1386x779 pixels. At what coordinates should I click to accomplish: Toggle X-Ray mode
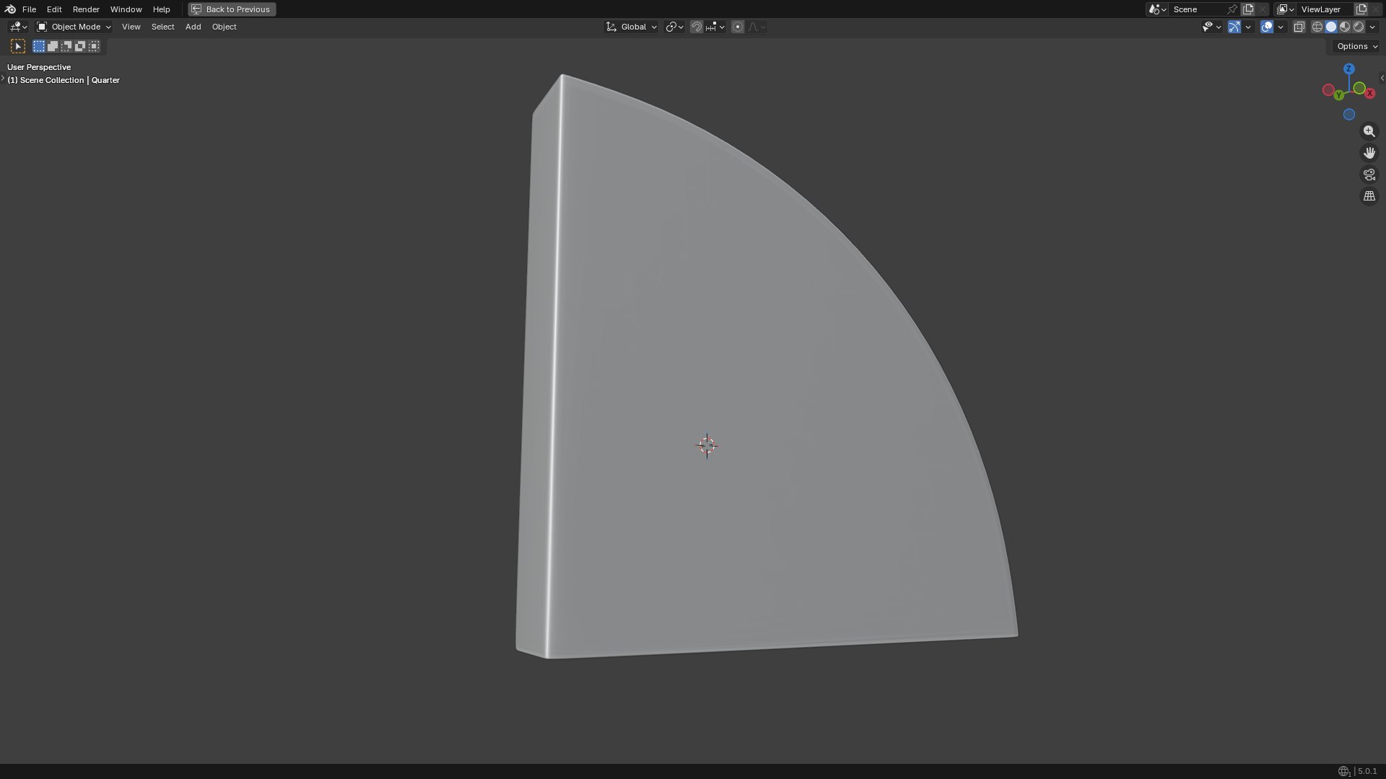click(x=1299, y=27)
